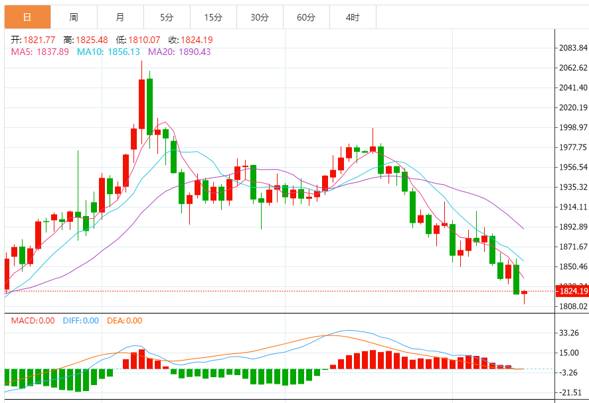Click the 1977.75 price axis label
This screenshot has height=403, width=589.
point(573,147)
